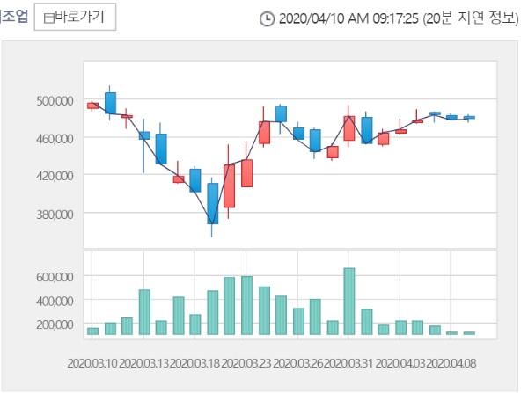Click the 2020.04.08 date label

tap(451, 363)
